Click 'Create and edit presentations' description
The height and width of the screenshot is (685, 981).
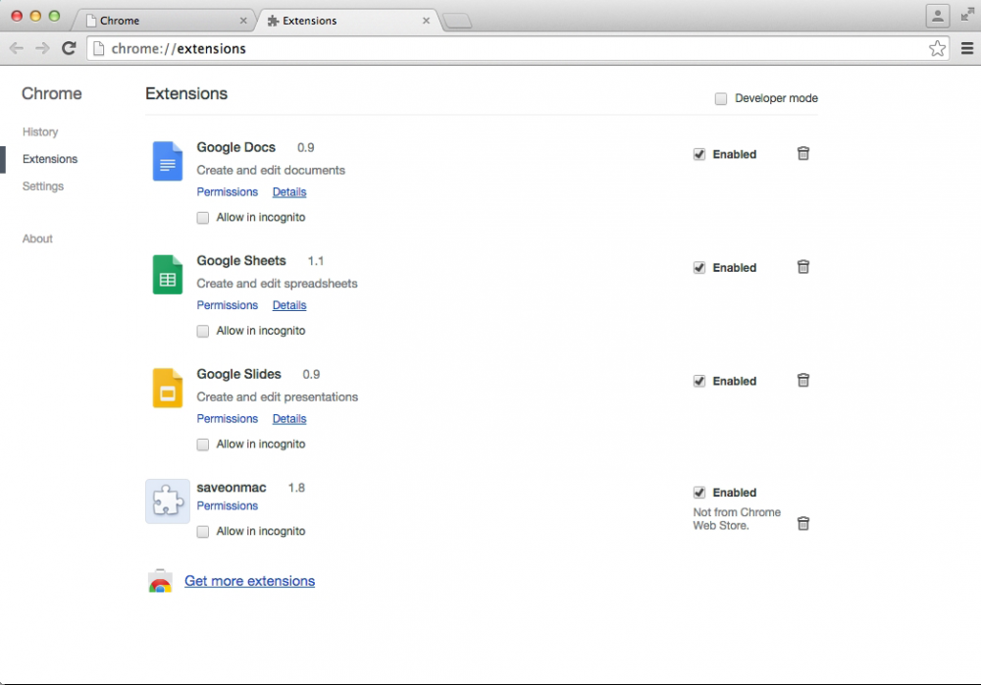click(278, 397)
